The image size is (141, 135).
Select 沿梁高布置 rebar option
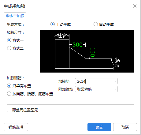point(9,86)
